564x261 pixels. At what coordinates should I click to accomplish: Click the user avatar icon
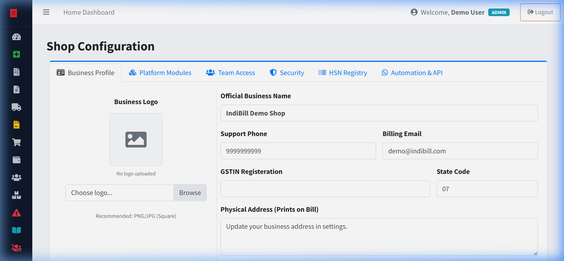[414, 12]
